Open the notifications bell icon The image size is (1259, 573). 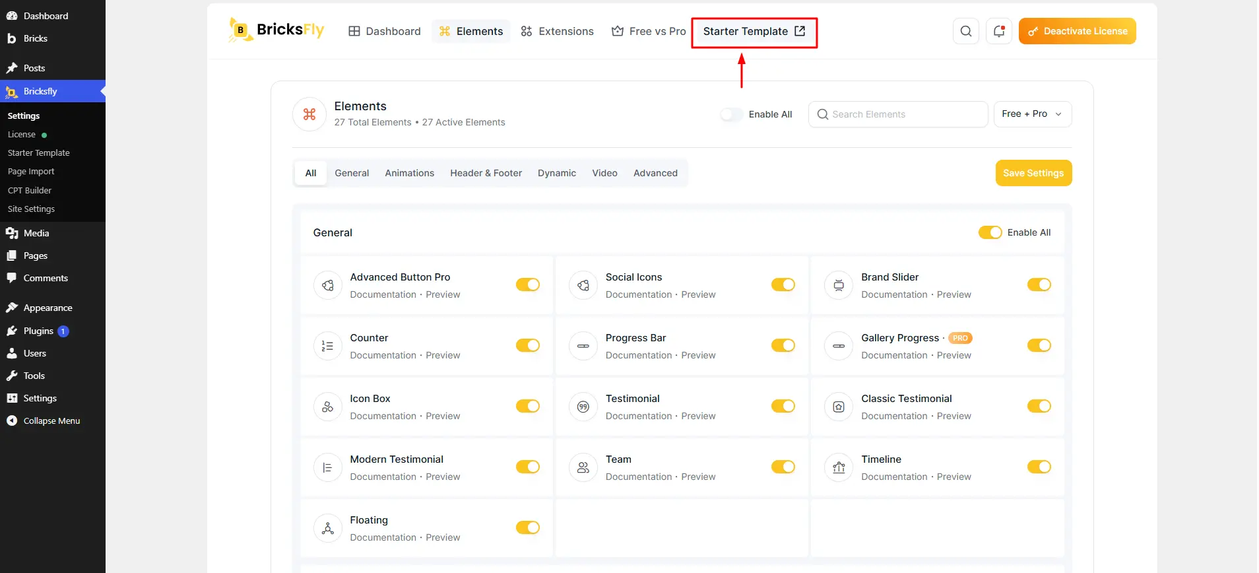click(x=999, y=31)
